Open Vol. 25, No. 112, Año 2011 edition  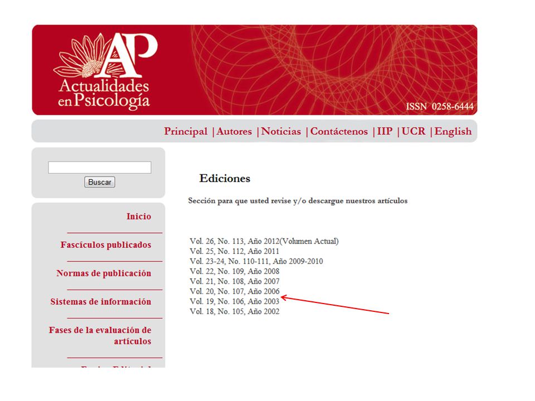click(x=235, y=251)
